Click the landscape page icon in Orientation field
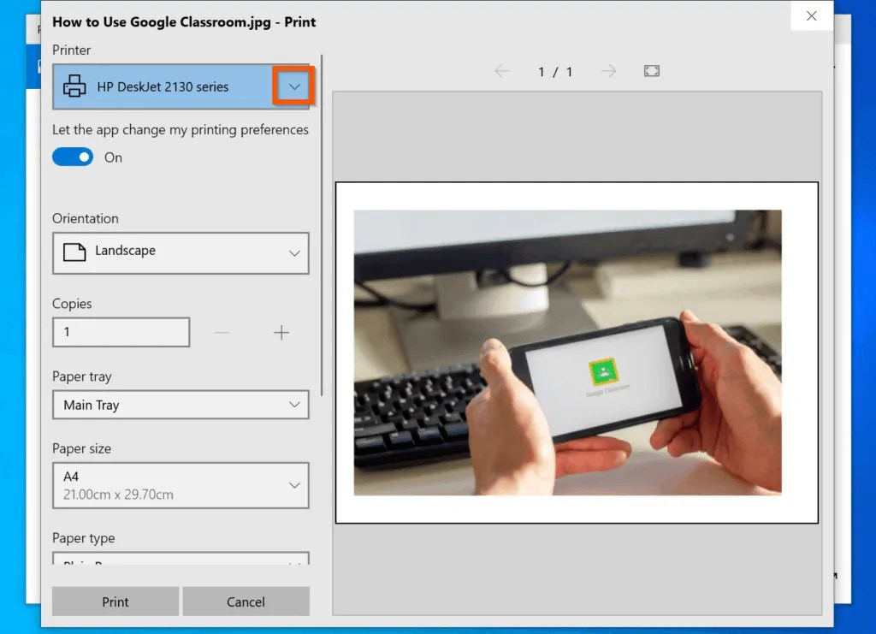Viewport: 876px width, 634px height. (x=75, y=252)
